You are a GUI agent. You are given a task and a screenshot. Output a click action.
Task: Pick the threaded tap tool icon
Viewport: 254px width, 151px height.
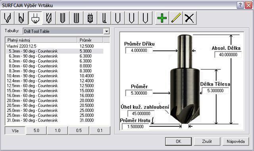tap(63, 18)
